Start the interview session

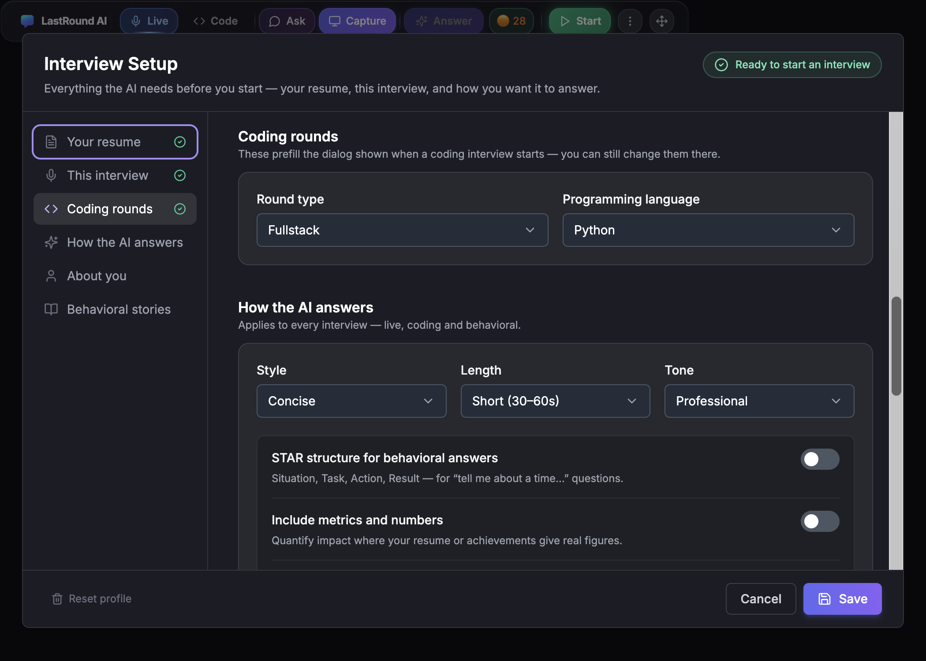[x=580, y=21]
